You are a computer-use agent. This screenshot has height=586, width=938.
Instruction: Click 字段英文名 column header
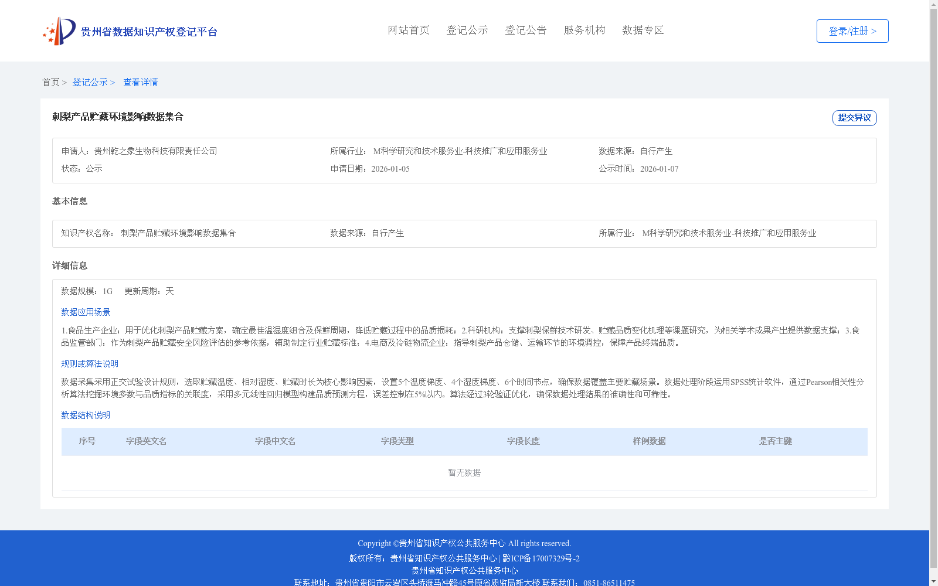pos(147,441)
